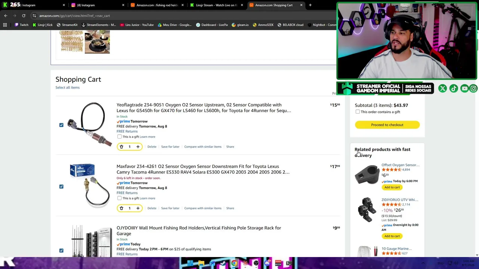Increase quantity of the Yeoflagtrade sensor

[x=138, y=147]
